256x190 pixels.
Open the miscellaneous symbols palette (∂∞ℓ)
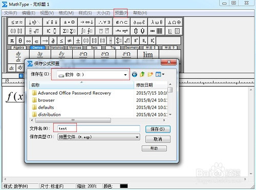(x=139, y=22)
